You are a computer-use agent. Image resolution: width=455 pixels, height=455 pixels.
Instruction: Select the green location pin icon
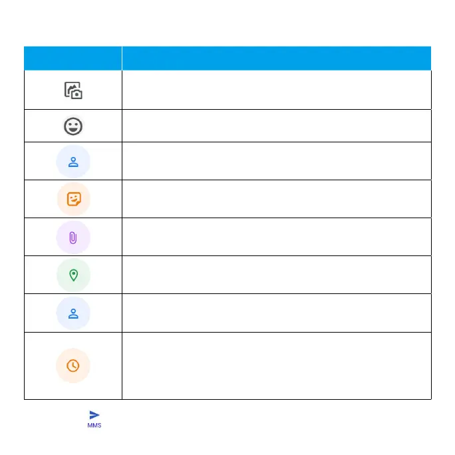(73, 275)
